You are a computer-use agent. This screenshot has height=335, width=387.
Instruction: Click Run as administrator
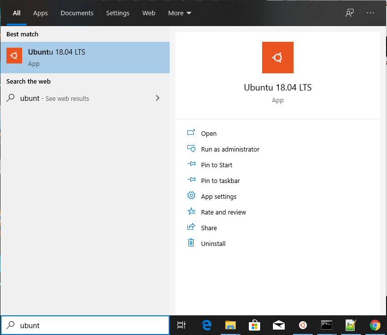coord(230,149)
